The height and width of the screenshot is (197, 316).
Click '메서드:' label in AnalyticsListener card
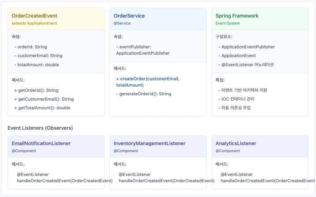222,164
